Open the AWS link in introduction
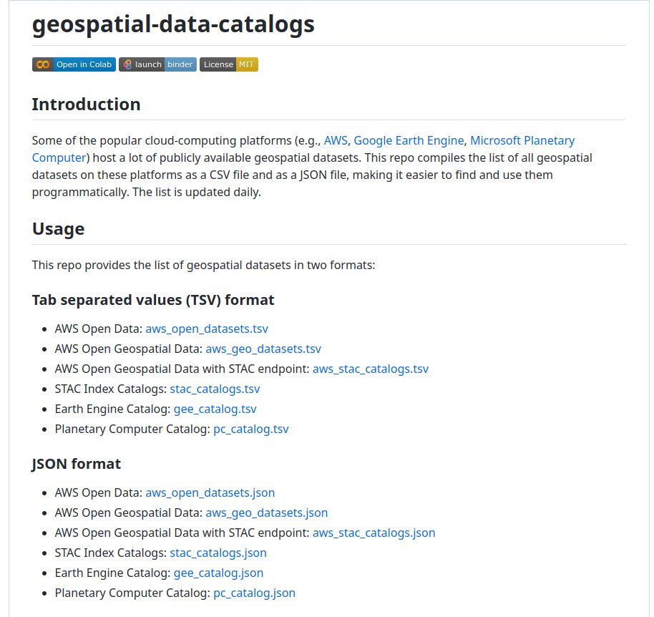Screen dimensions: 654x617 point(336,140)
